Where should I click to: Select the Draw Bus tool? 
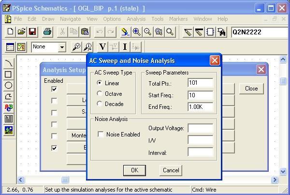pos(199,31)
